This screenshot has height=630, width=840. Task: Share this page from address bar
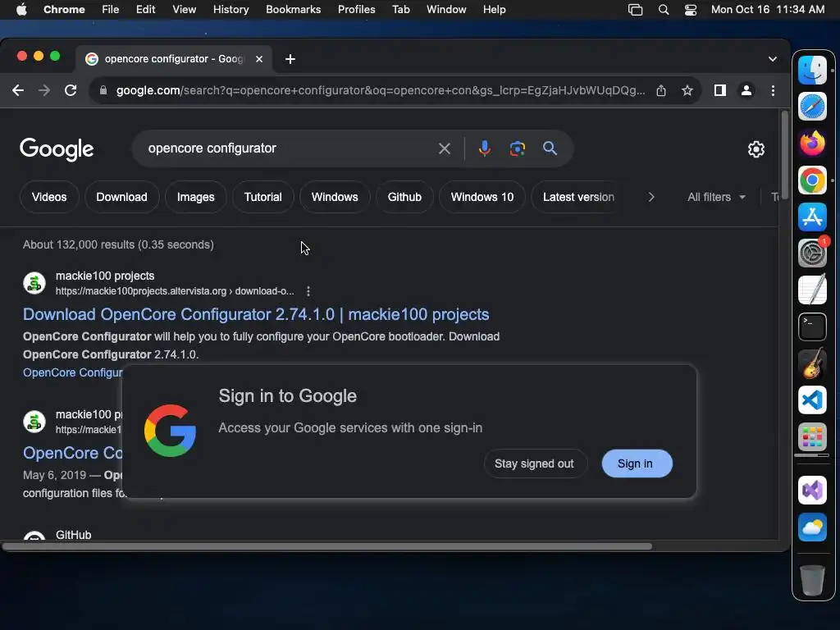661,90
